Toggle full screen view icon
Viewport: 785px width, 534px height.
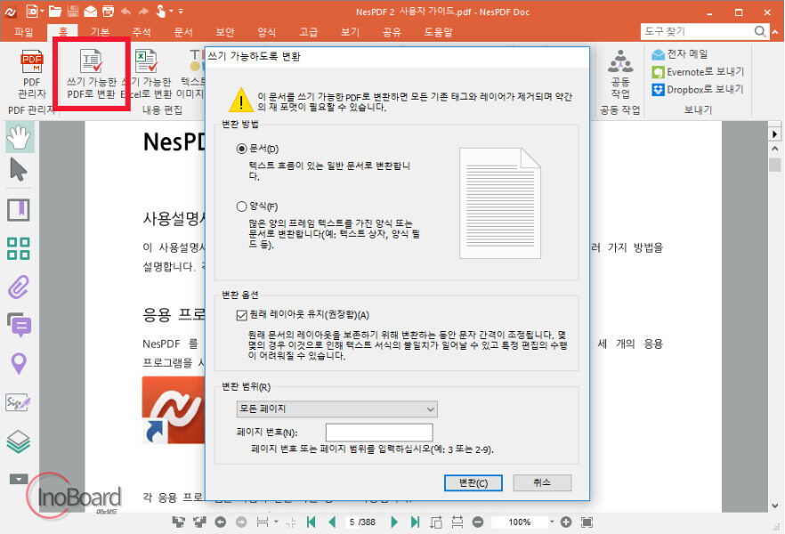click(x=587, y=522)
